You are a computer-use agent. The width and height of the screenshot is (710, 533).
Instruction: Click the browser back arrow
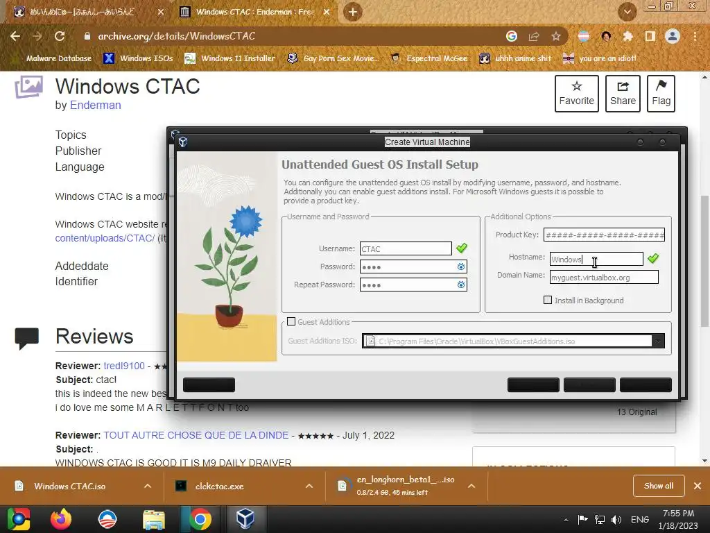(x=15, y=36)
